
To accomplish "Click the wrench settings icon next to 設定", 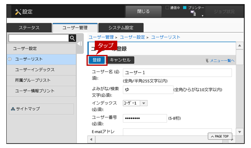I will tap(18, 12).
